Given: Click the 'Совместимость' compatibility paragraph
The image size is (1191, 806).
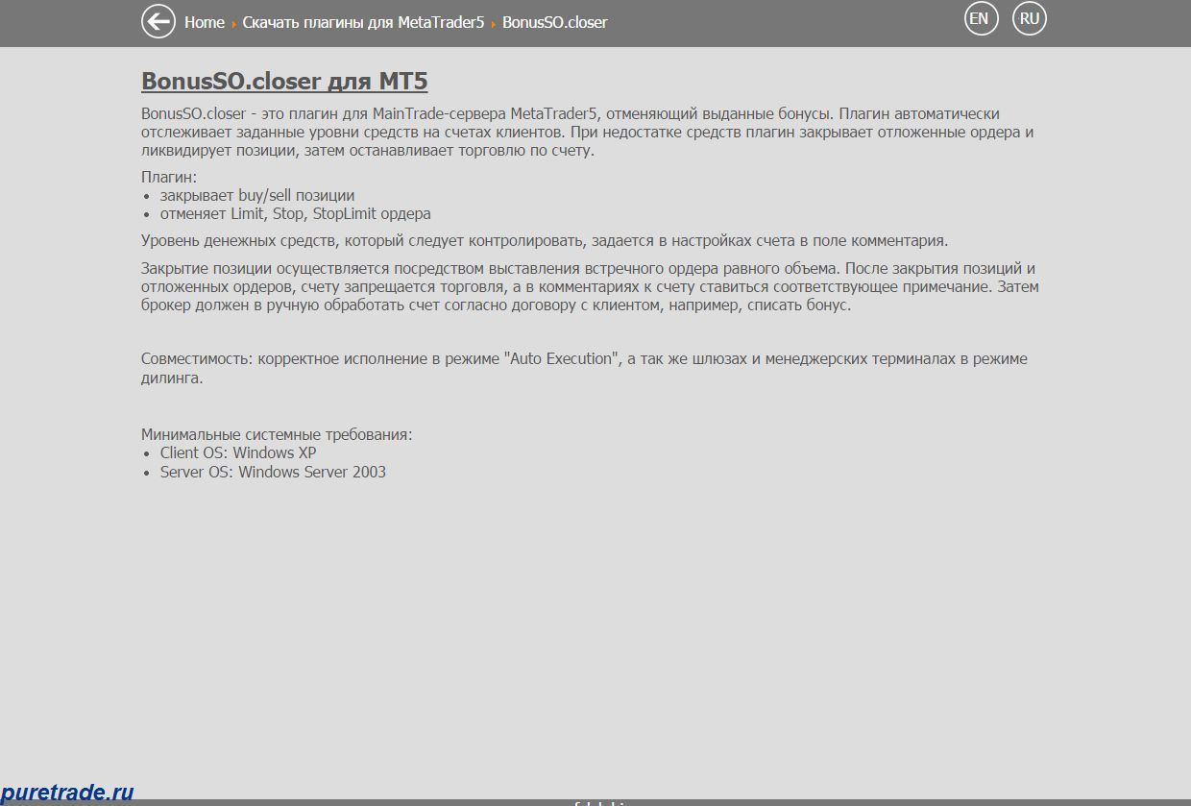Looking at the screenshot, I should [x=584, y=369].
